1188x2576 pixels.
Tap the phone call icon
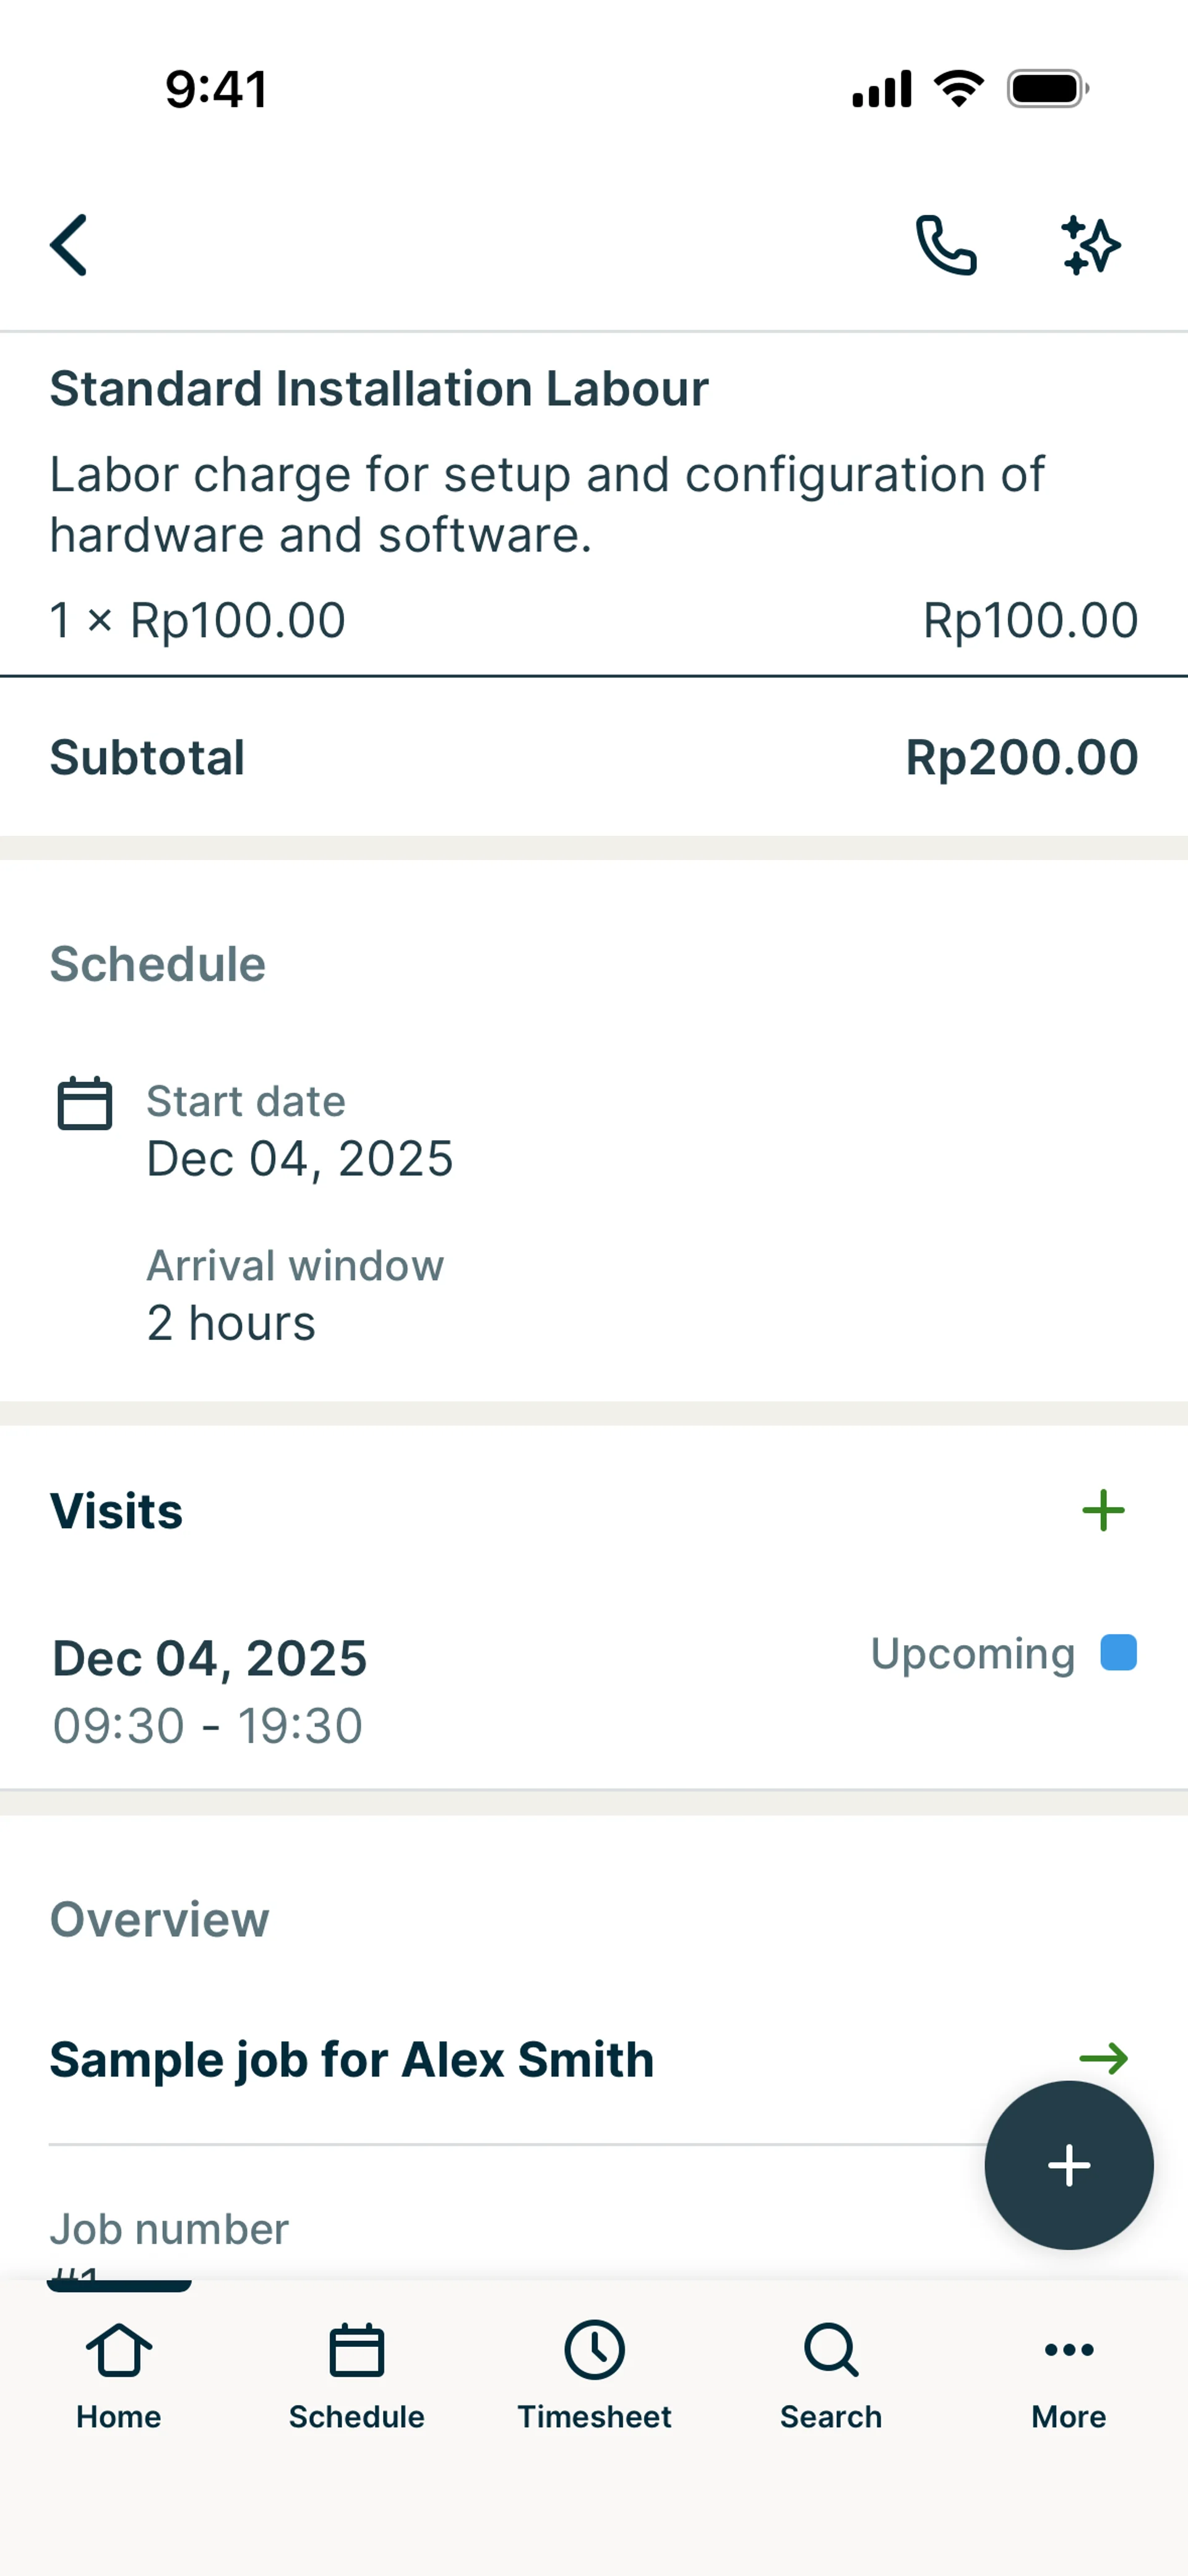945,245
